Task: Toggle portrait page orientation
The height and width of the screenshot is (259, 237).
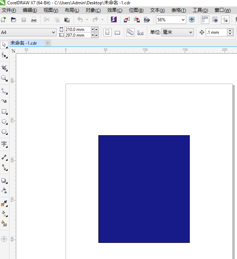Action: [x=107, y=33]
